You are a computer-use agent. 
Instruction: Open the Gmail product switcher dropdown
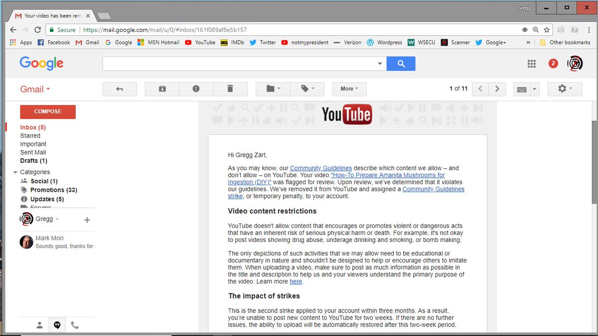(35, 89)
